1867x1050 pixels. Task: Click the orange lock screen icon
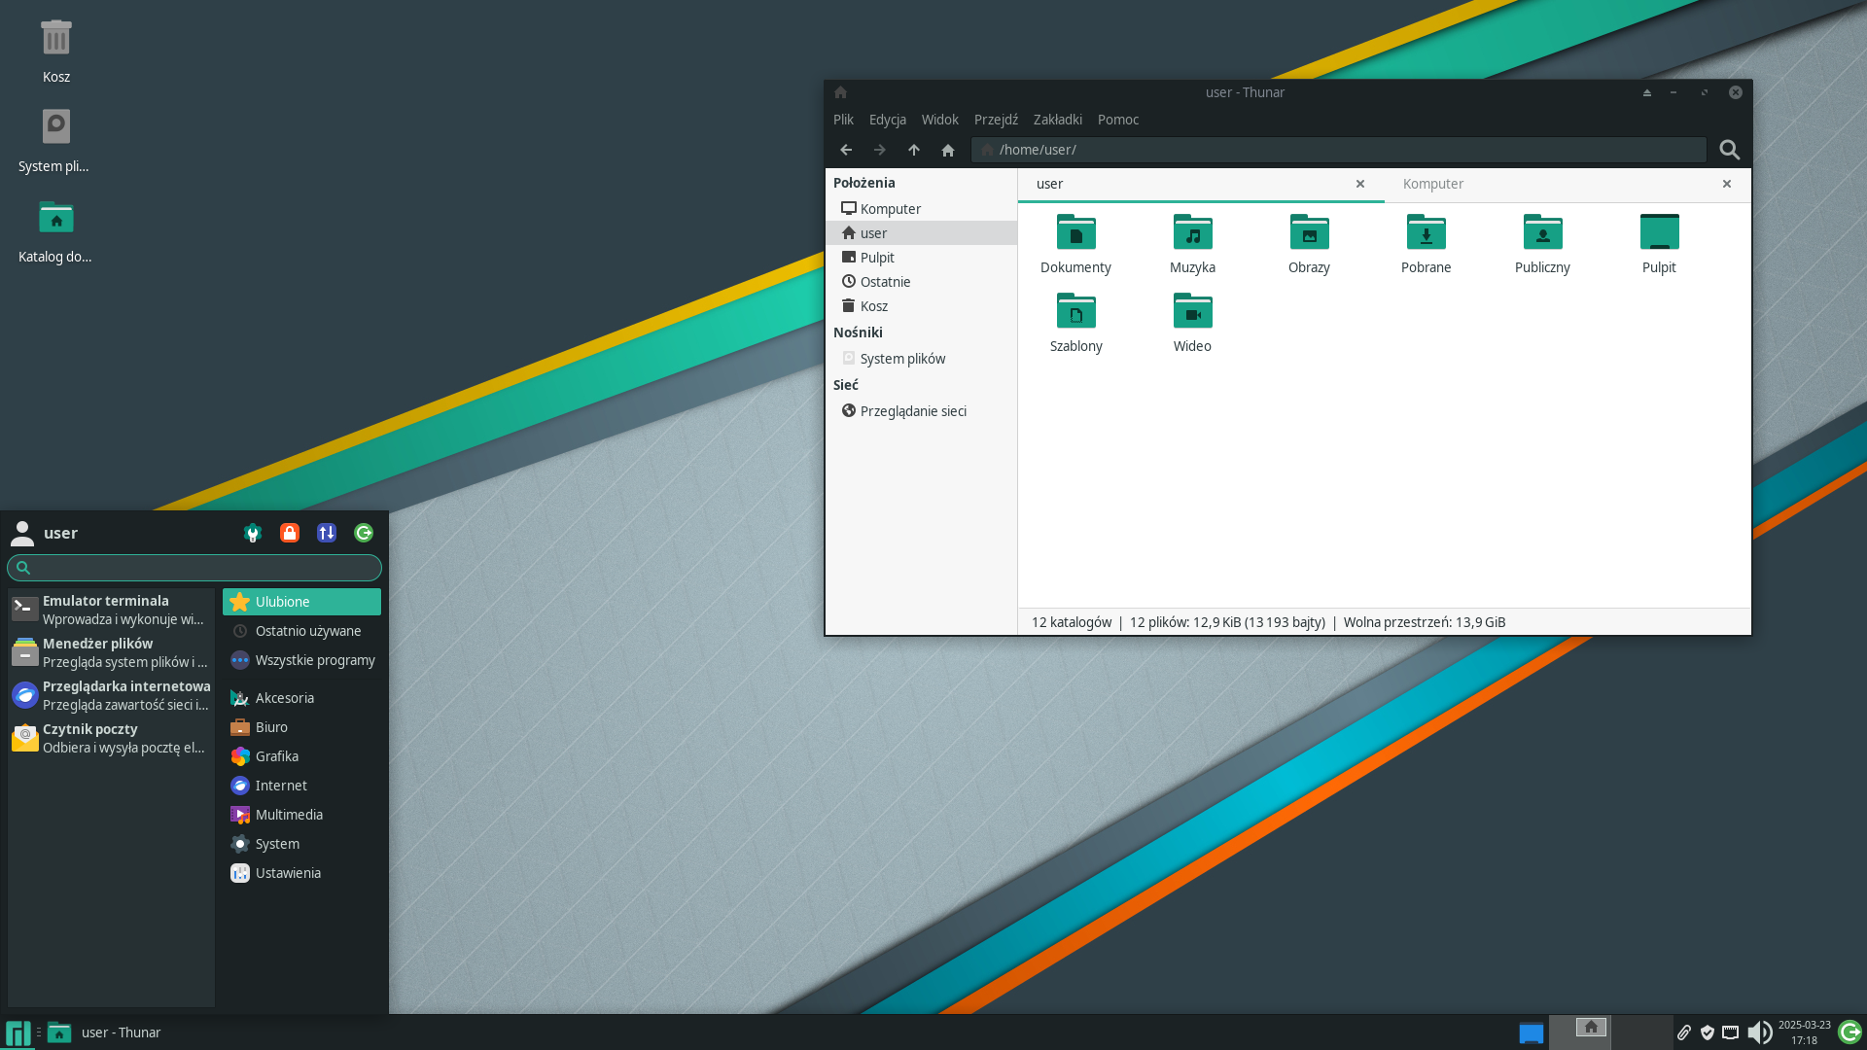[290, 533]
